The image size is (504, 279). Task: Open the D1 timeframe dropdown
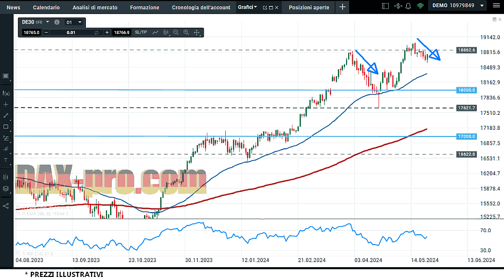[x=74, y=22]
